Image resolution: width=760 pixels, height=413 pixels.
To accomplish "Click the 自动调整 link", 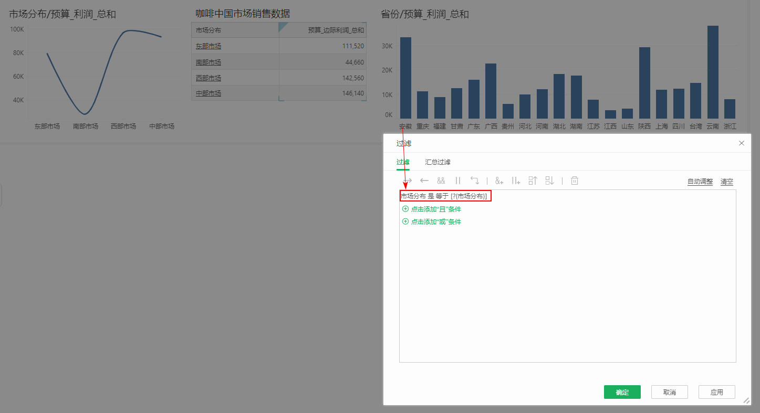I will point(700,182).
